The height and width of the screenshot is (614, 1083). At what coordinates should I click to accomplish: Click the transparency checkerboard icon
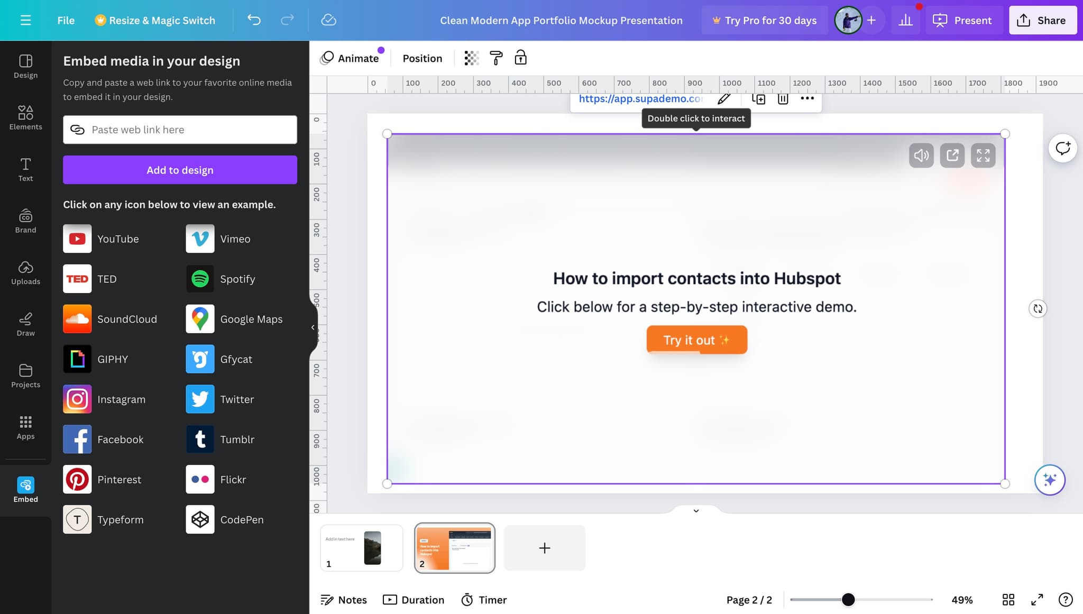pos(471,58)
